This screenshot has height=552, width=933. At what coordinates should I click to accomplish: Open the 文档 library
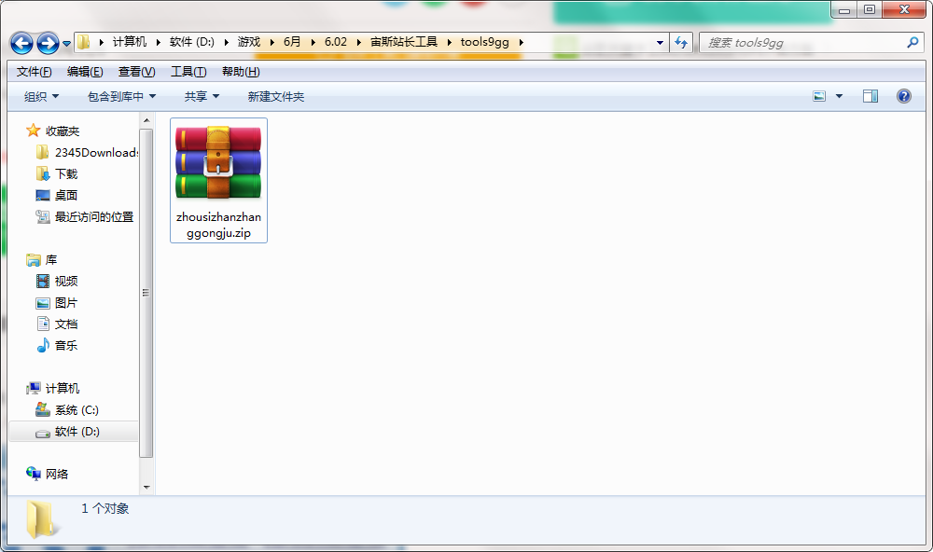66,324
